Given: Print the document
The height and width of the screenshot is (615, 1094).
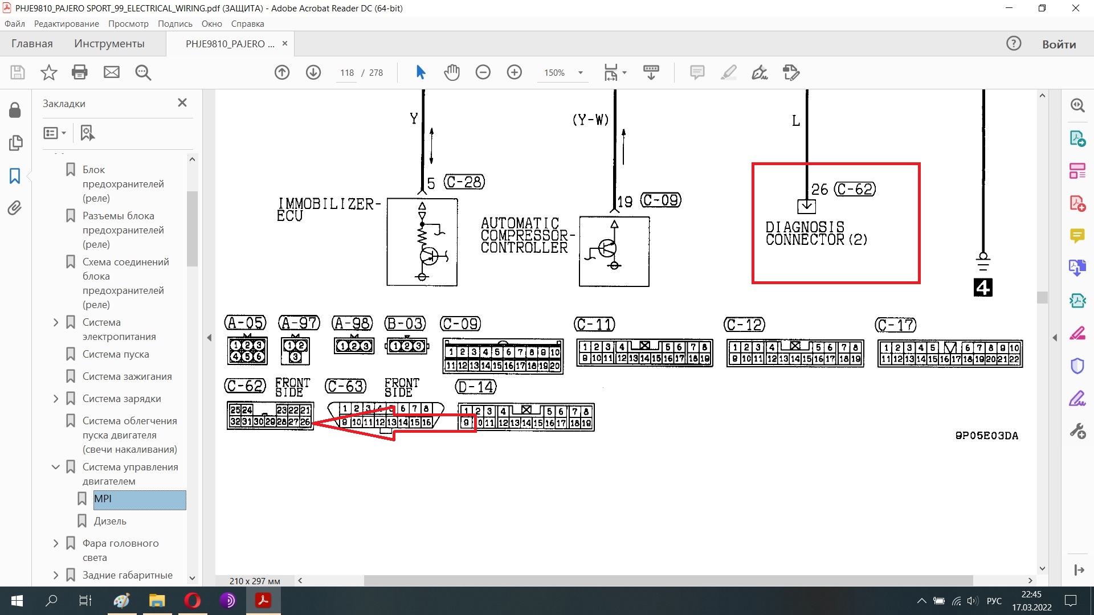Looking at the screenshot, I should coord(80,72).
